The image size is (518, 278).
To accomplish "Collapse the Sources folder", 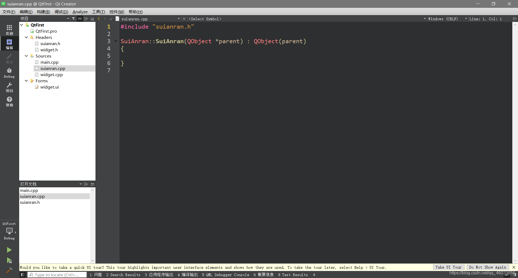I will click(26, 56).
